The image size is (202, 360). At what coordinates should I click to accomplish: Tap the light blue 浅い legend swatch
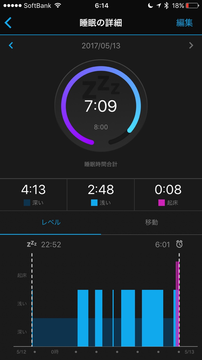(x=94, y=203)
